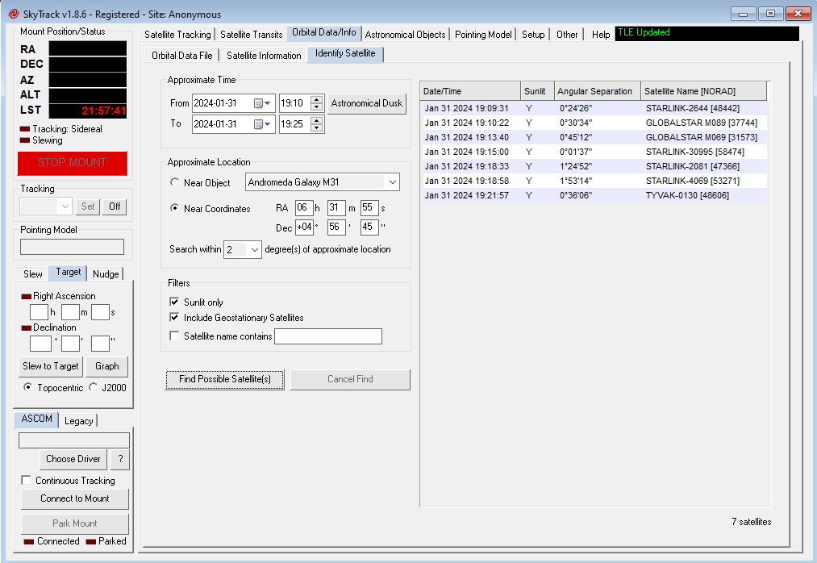
Task: Open the Astronomical Objects tab
Action: coord(406,35)
